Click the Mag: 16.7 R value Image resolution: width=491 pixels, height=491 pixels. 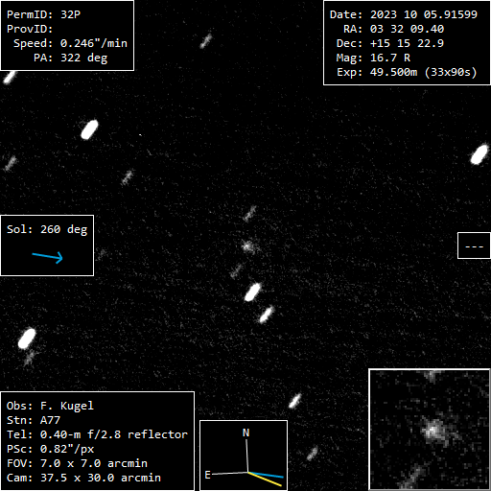pyautogui.click(x=373, y=58)
